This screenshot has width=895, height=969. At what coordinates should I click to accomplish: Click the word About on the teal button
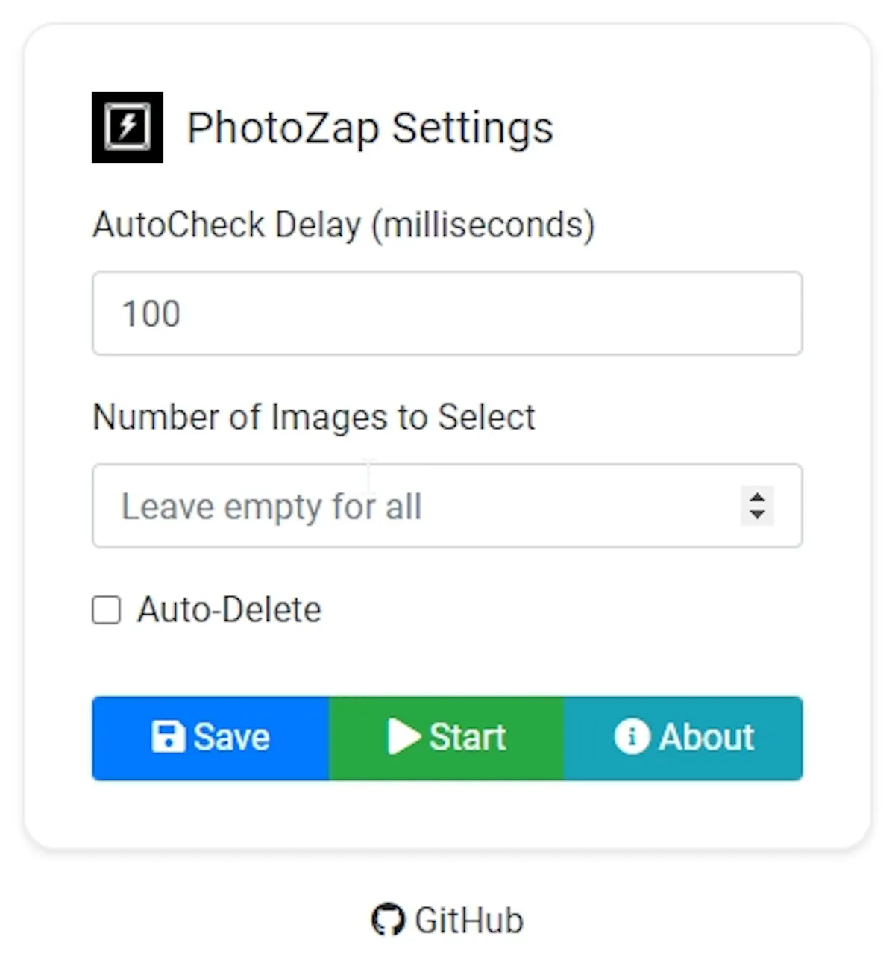(706, 737)
